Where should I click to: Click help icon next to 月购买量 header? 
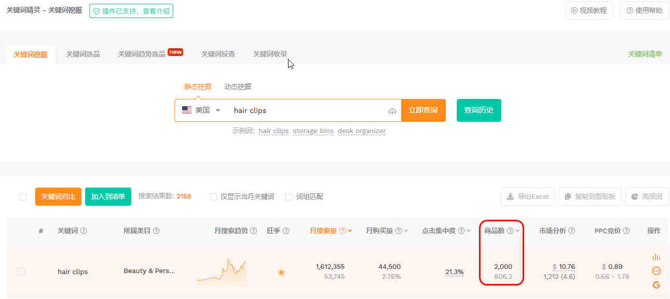(399, 231)
